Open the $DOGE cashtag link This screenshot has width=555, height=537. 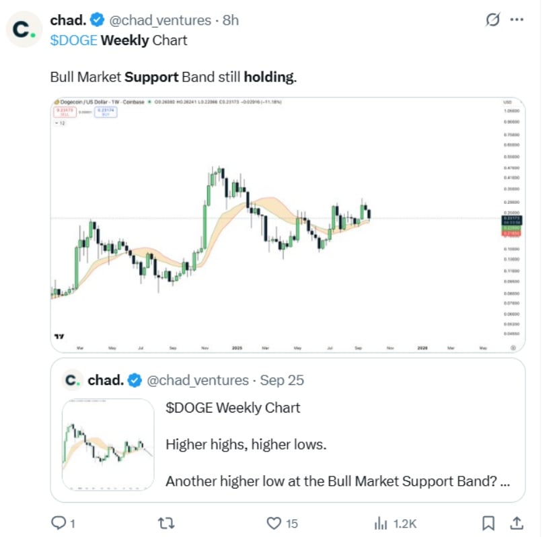coord(73,40)
